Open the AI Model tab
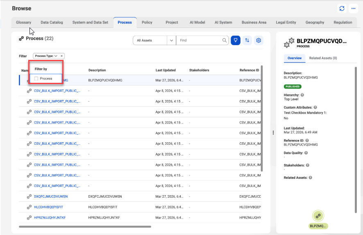This screenshot has height=235, width=363. 197,23
